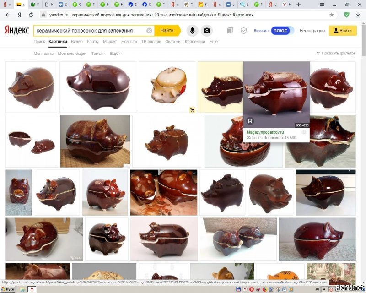Click the Войти login button
Screen dimensions: 366x293
coord(343,31)
